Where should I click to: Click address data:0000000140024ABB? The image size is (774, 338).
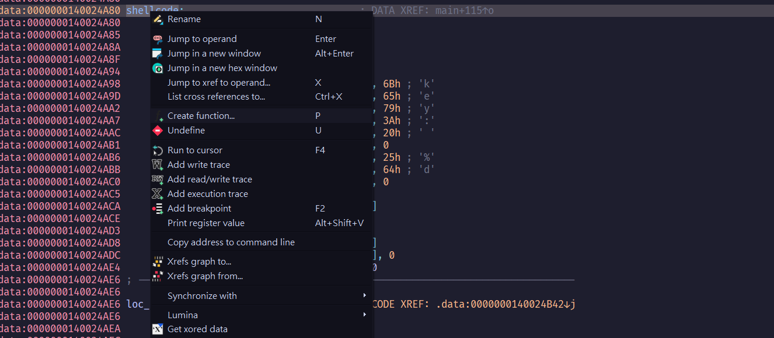(60, 170)
